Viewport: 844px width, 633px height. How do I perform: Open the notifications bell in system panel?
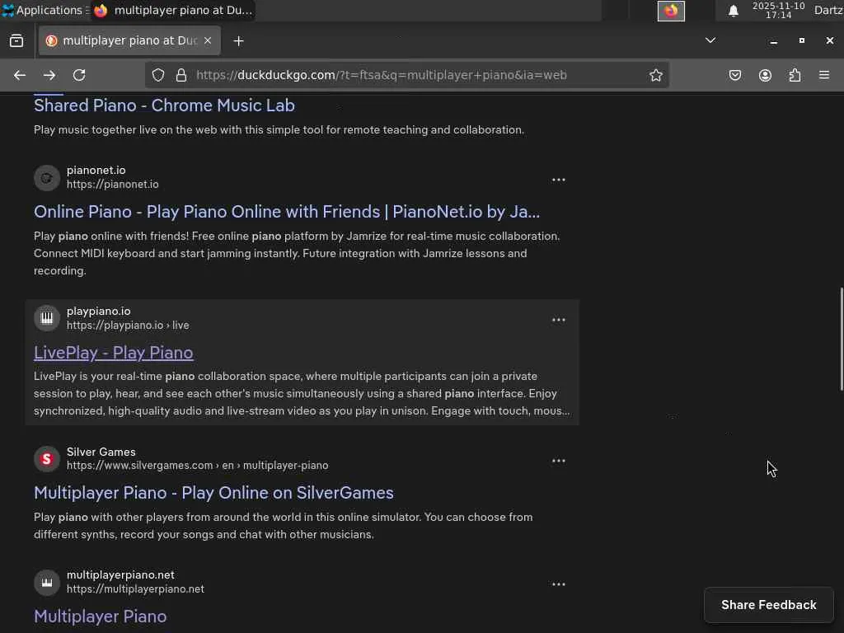click(733, 11)
